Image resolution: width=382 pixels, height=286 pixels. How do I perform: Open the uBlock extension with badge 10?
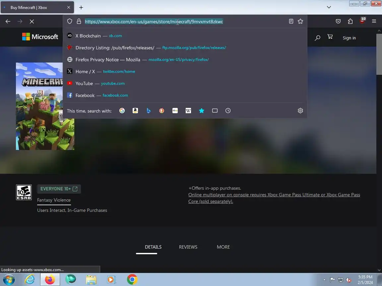362,21
